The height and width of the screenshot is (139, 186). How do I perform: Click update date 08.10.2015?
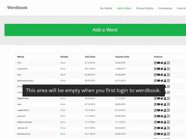(120, 128)
